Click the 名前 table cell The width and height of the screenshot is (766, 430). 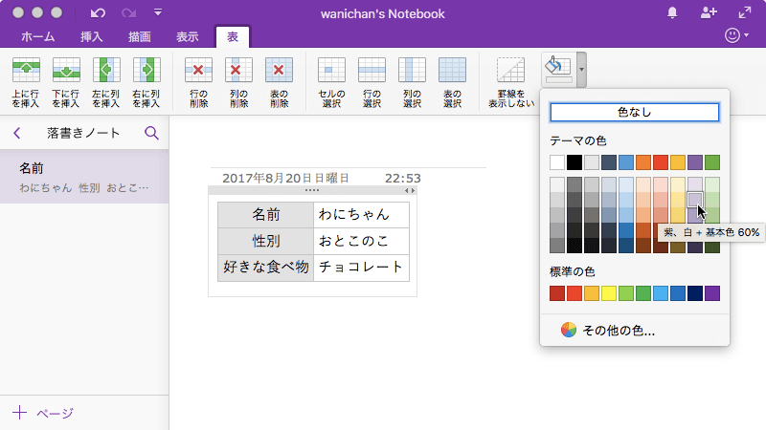[266, 214]
